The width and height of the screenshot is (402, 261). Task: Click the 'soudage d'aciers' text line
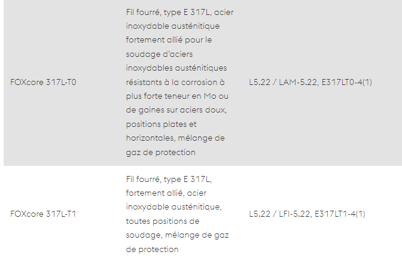pos(159,54)
